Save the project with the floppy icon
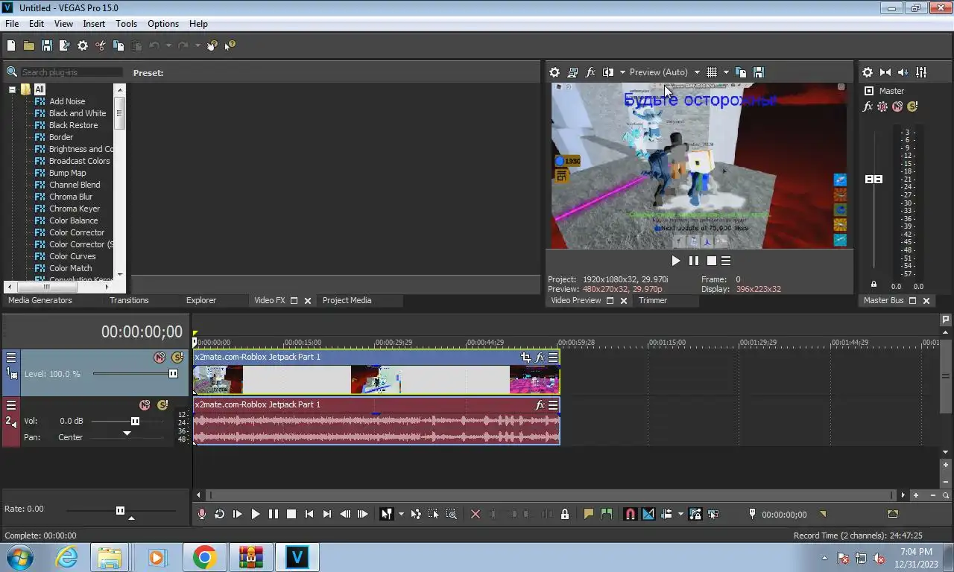Image resolution: width=954 pixels, height=572 pixels. click(x=47, y=46)
